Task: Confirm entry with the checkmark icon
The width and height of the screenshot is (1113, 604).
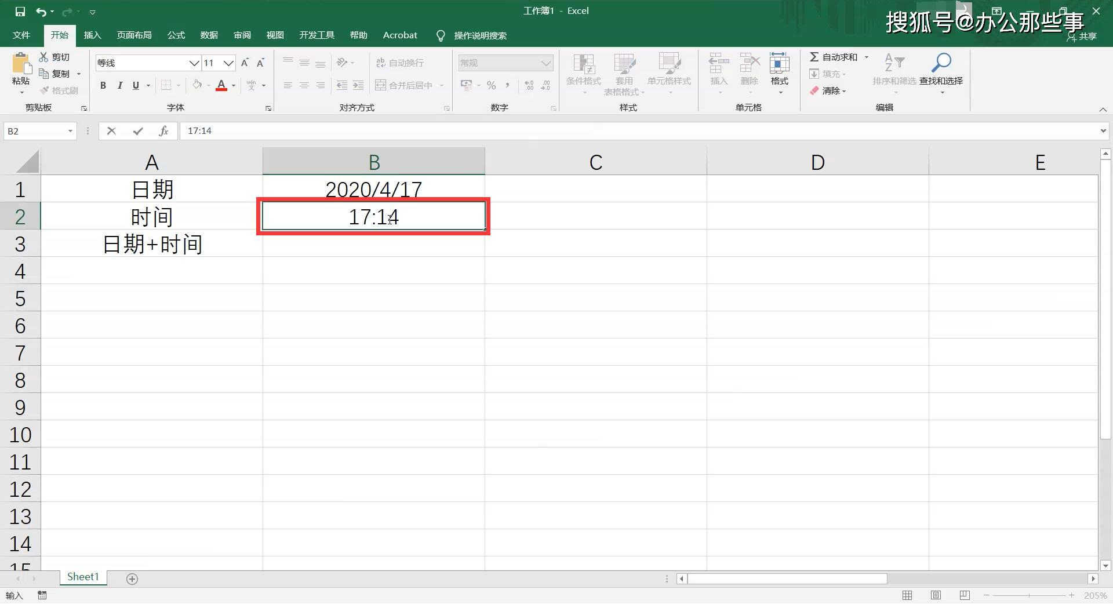Action: tap(137, 131)
